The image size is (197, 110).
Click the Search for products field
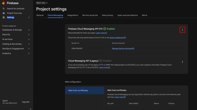16,9
